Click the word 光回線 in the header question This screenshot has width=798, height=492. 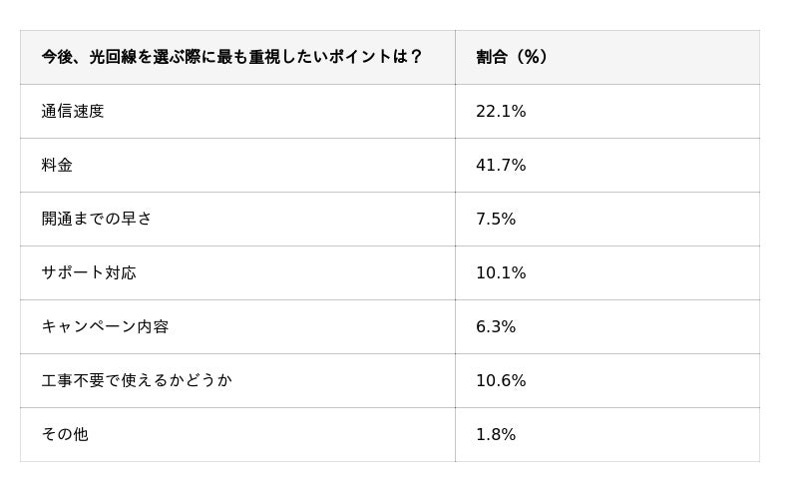click(x=113, y=57)
